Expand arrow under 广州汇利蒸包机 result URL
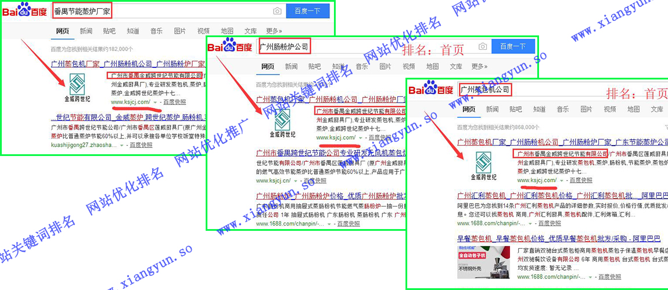Image resolution: width=668 pixels, height=290 pixels. 530,223
